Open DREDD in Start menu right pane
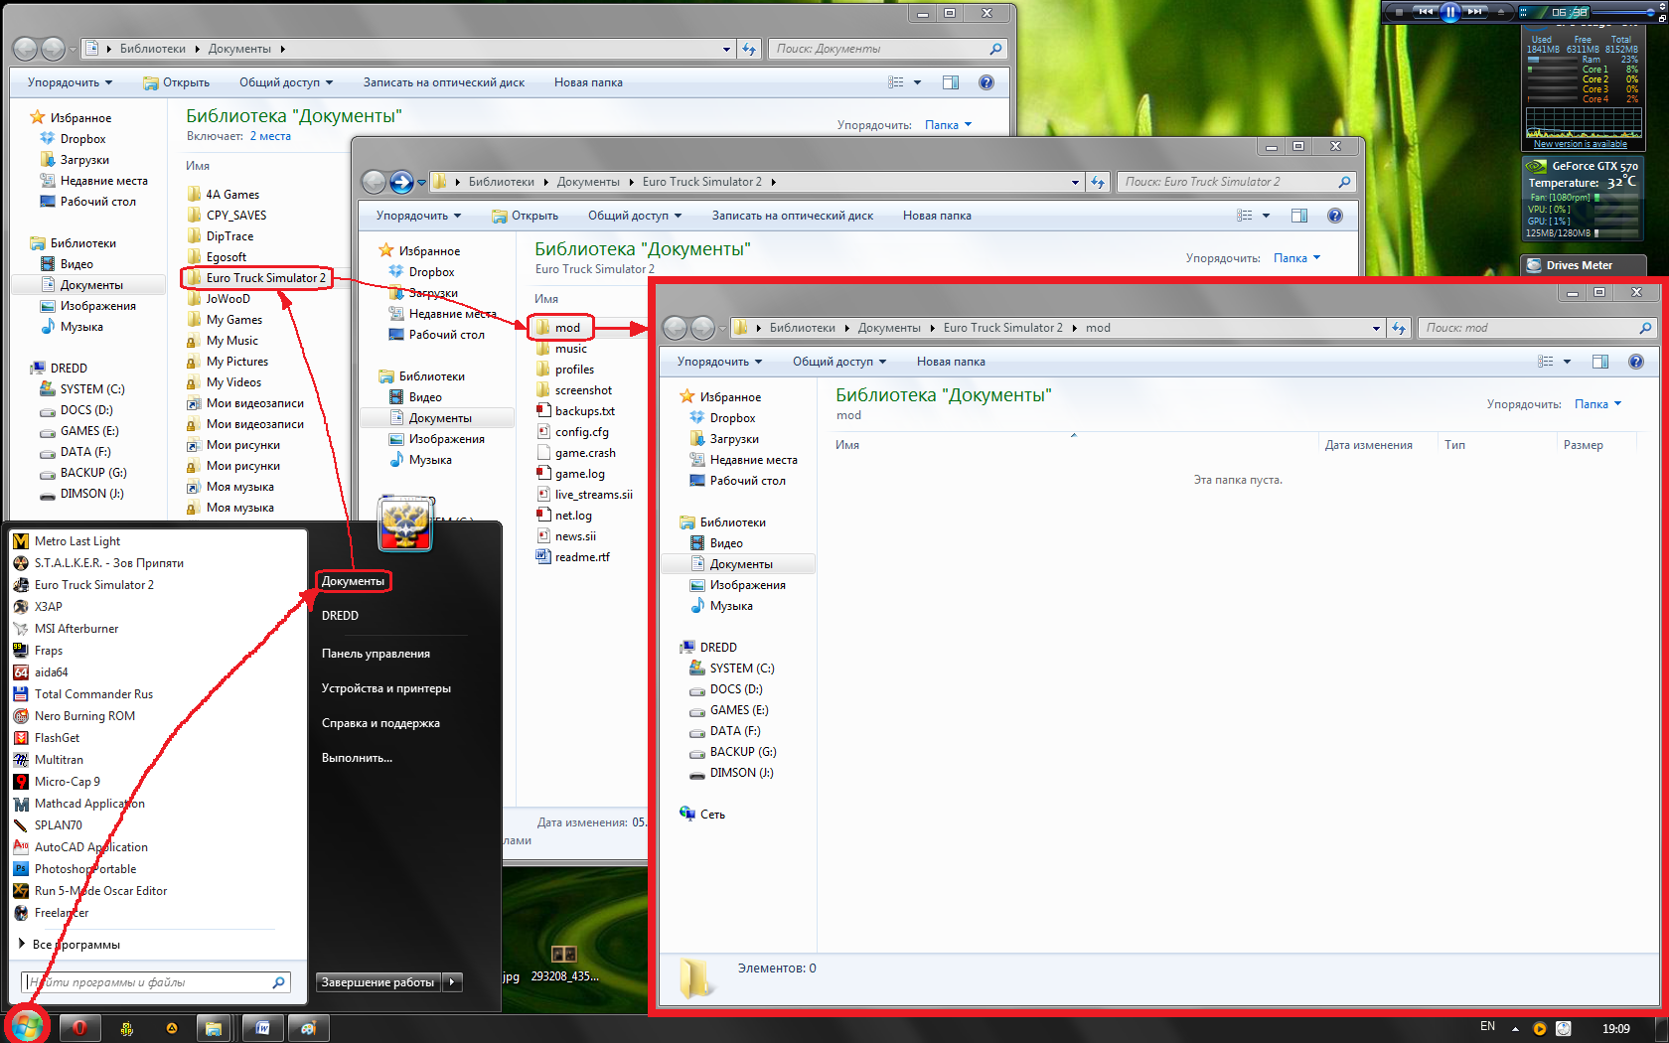This screenshot has width=1669, height=1043. (340, 616)
